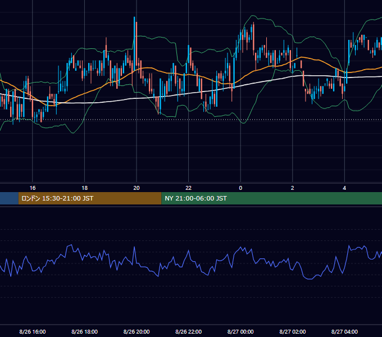382x337 pixels.
Task: Click the 8/26 16:00 time label
Action: pos(33,331)
